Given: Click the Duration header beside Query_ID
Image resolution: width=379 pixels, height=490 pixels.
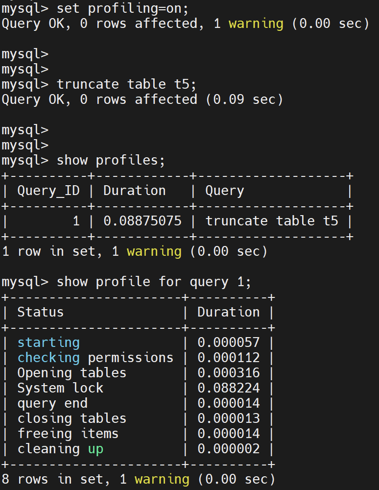Looking at the screenshot, I should click(134, 191).
